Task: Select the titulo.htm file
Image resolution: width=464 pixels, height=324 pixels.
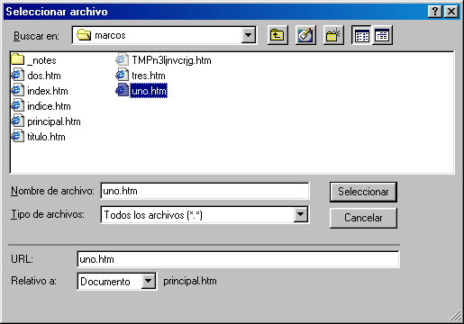Action: point(38,137)
